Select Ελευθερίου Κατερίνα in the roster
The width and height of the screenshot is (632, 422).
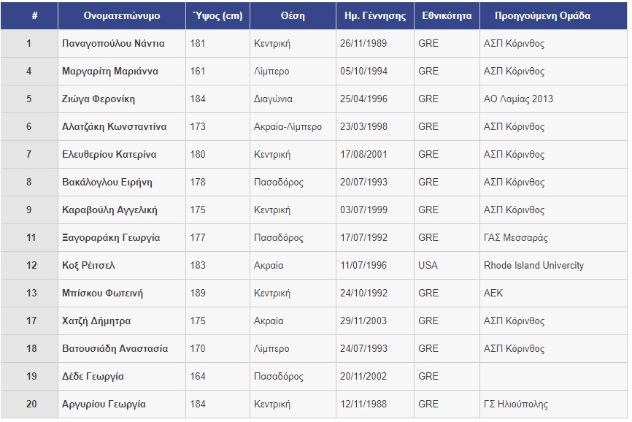tap(109, 155)
